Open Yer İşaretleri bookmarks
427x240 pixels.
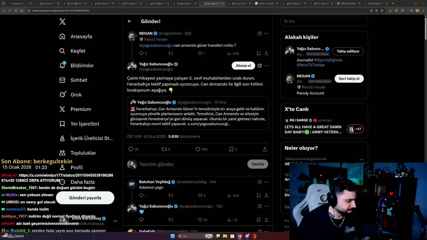[x=79, y=124]
